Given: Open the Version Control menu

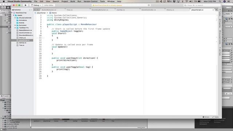Looking at the screenshot, I should coord(91,1).
